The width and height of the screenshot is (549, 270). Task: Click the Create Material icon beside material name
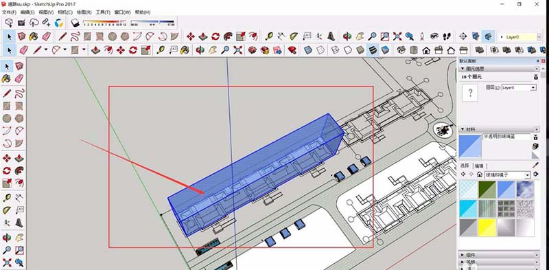tap(535, 146)
